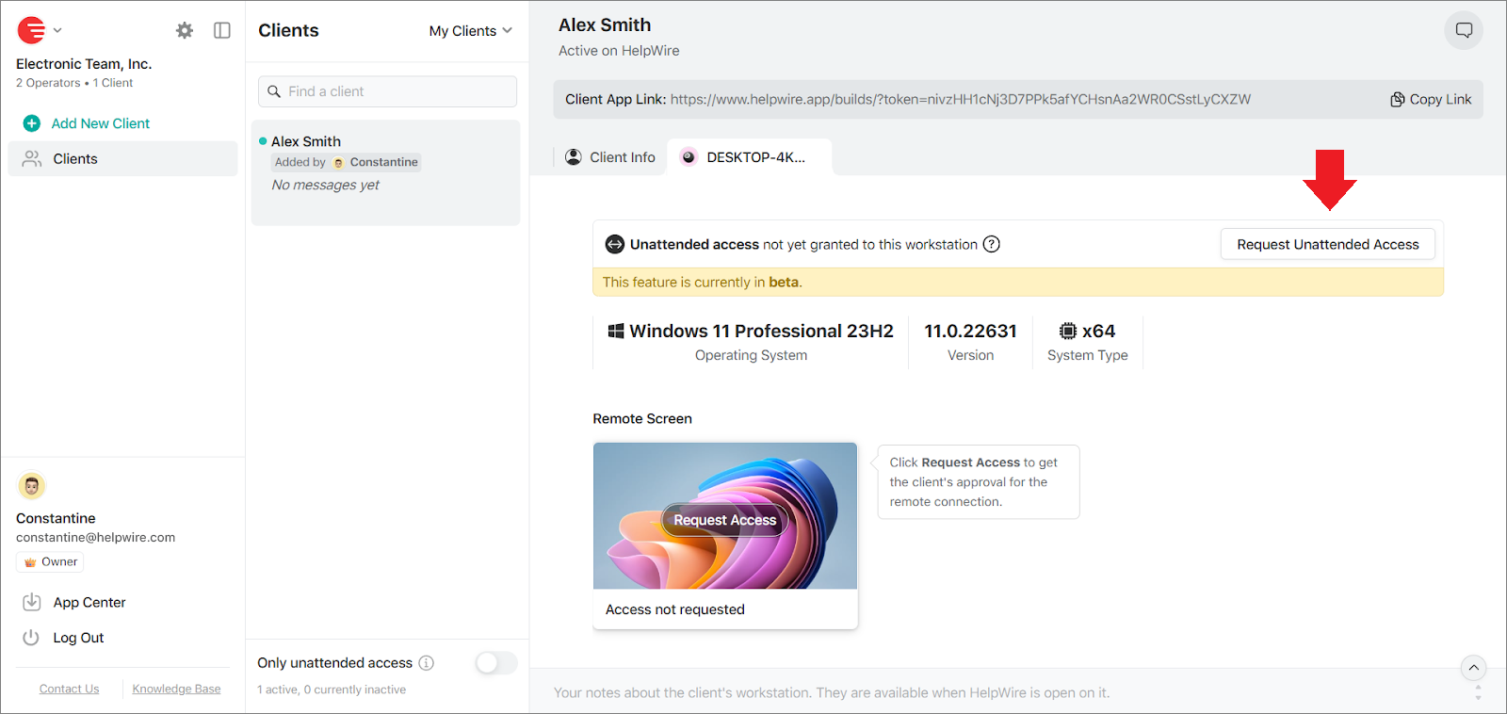The width and height of the screenshot is (1507, 714).
Task: Collapse the sidebar with the panel icon
Action: 222,30
